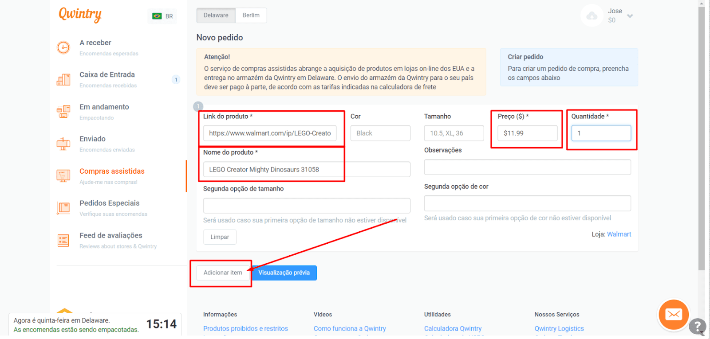710x339 pixels.
Task: Click the Brazil flag icon
Action: click(157, 16)
